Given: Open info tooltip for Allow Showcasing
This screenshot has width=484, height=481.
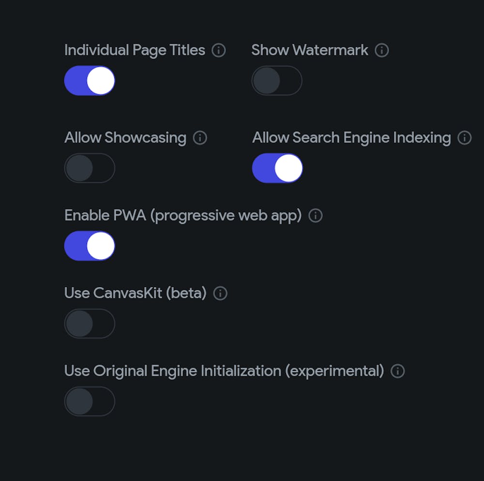Looking at the screenshot, I should (200, 138).
